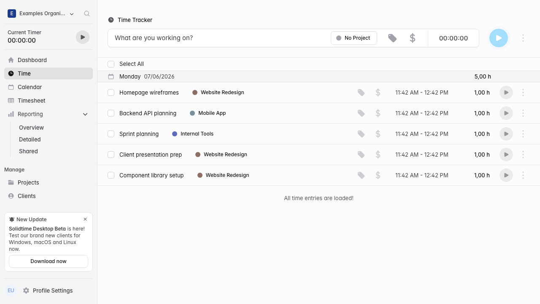Start the timer with the large blue play button

499,38
